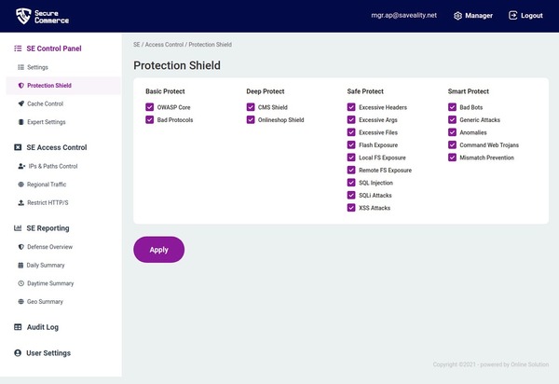Click the Access Control breadcrumb link
Screen dimensions: 559x384
(x=164, y=44)
